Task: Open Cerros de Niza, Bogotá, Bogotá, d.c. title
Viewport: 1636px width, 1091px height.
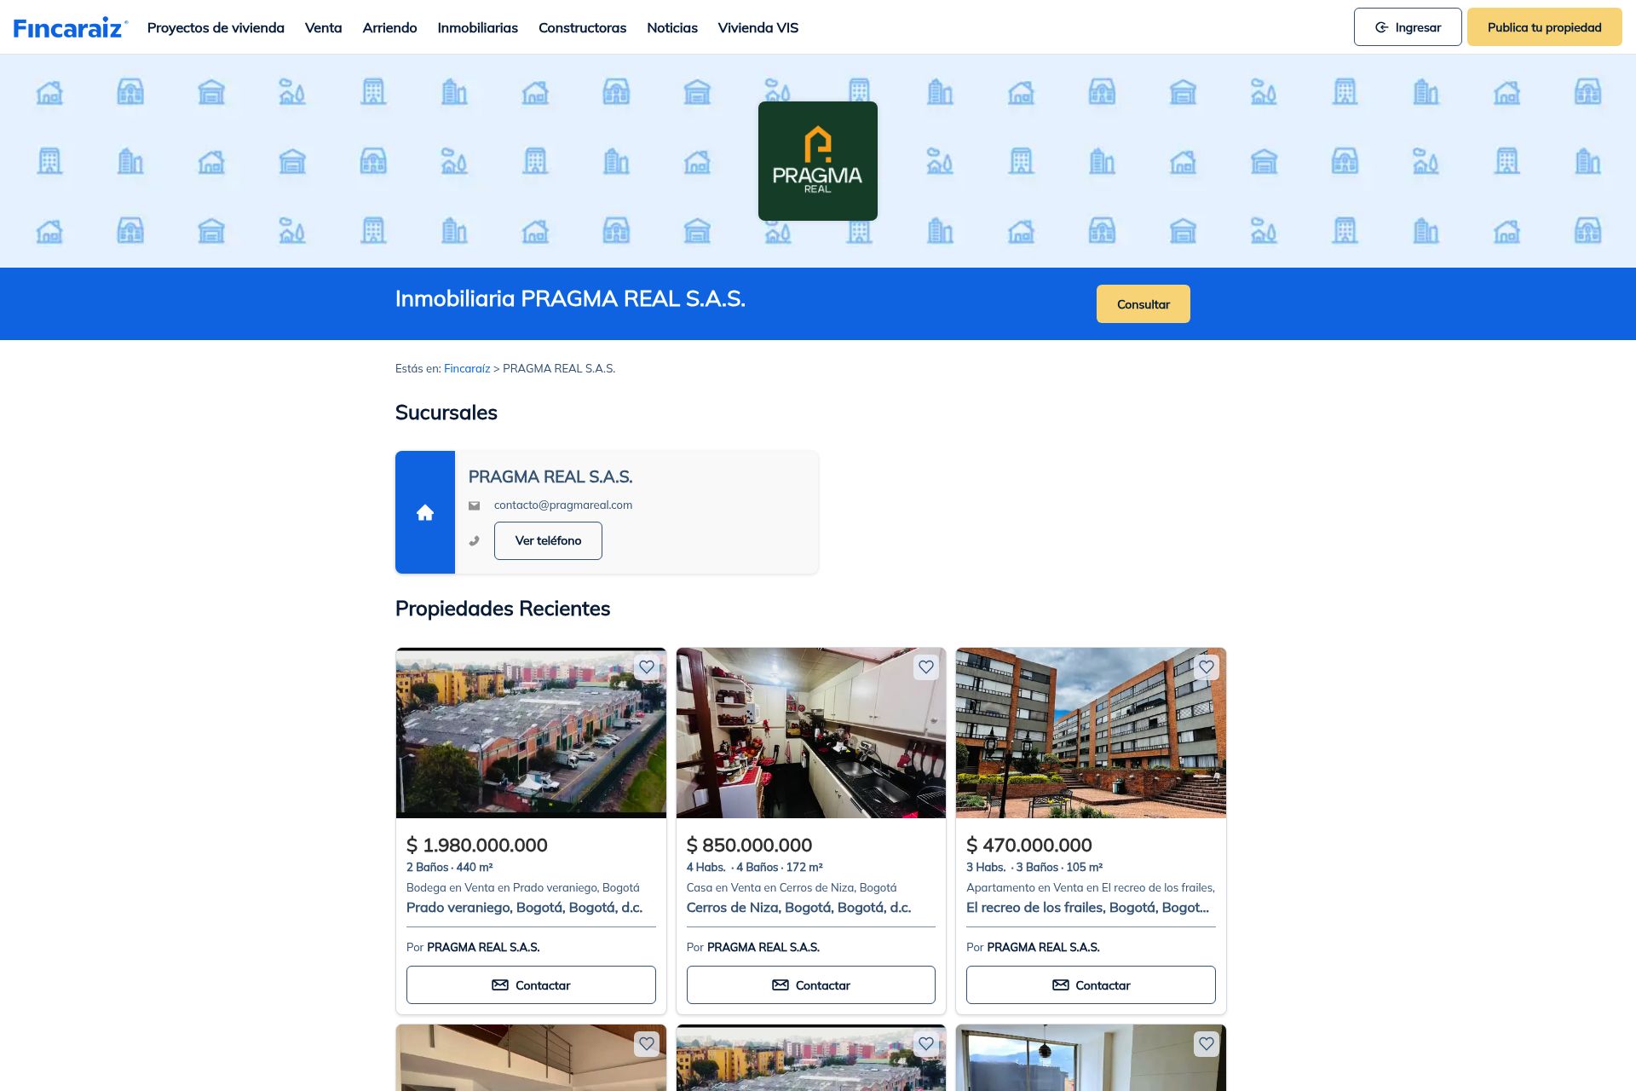Action: (798, 908)
